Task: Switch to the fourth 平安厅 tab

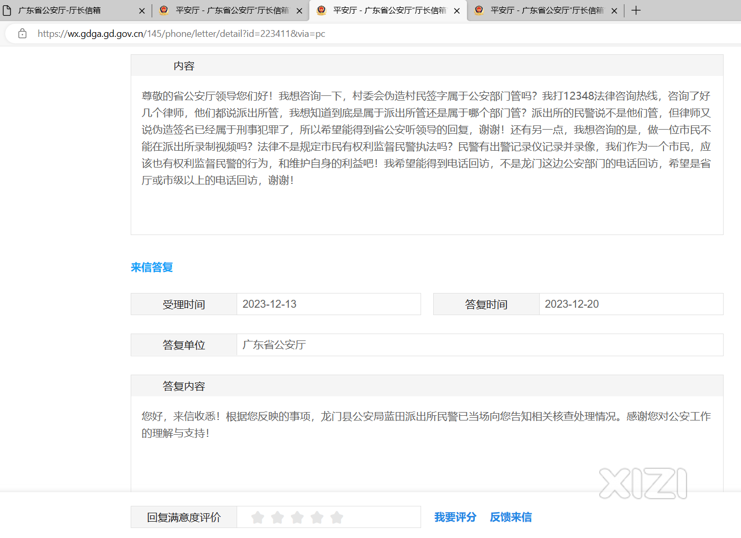Action: [x=546, y=11]
